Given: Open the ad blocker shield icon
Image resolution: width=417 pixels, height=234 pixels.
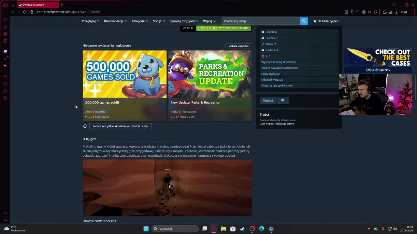Looking at the screenshot, I should pyautogui.click(x=364, y=12).
